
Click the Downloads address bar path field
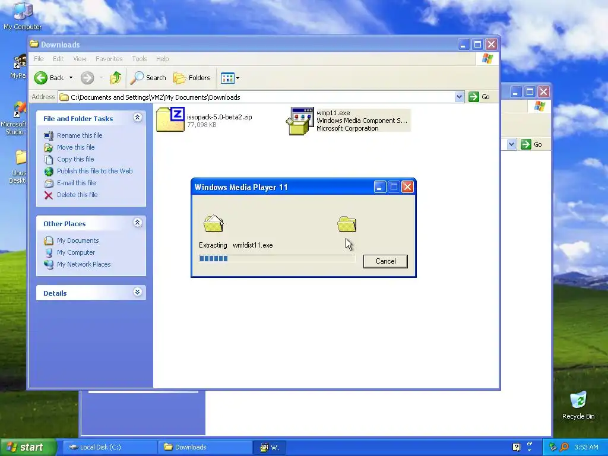[x=256, y=97]
